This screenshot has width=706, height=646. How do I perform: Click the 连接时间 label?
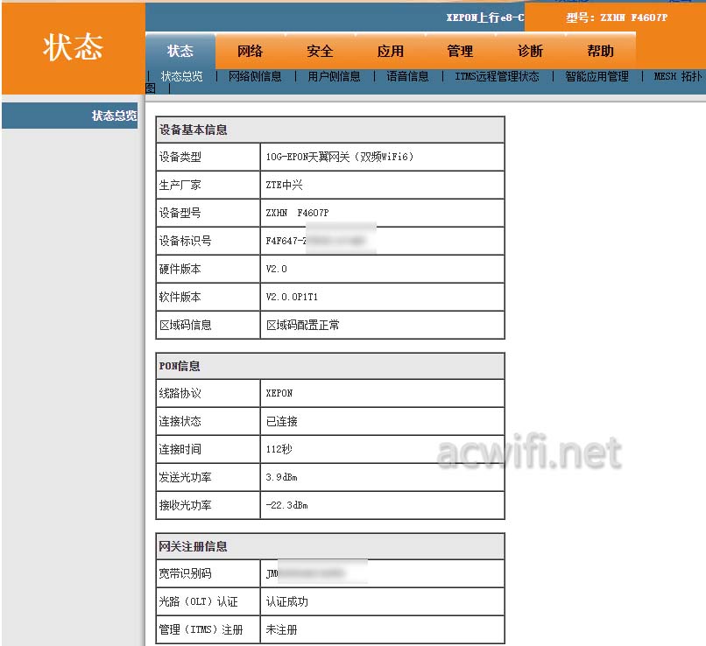[x=180, y=449]
